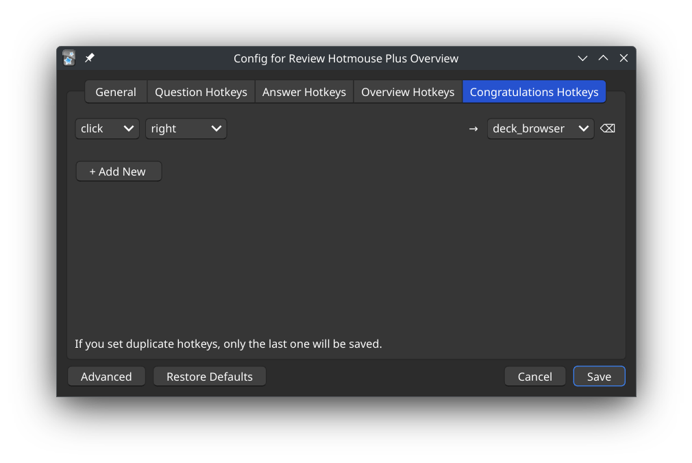Close the config dialog with X
The image size is (692, 463).
click(x=623, y=58)
